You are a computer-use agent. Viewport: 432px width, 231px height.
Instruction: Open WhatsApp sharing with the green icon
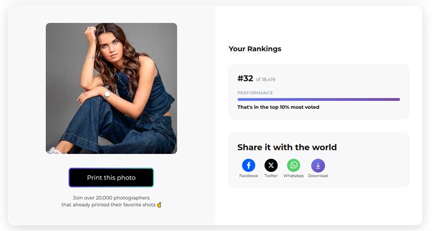(x=293, y=165)
